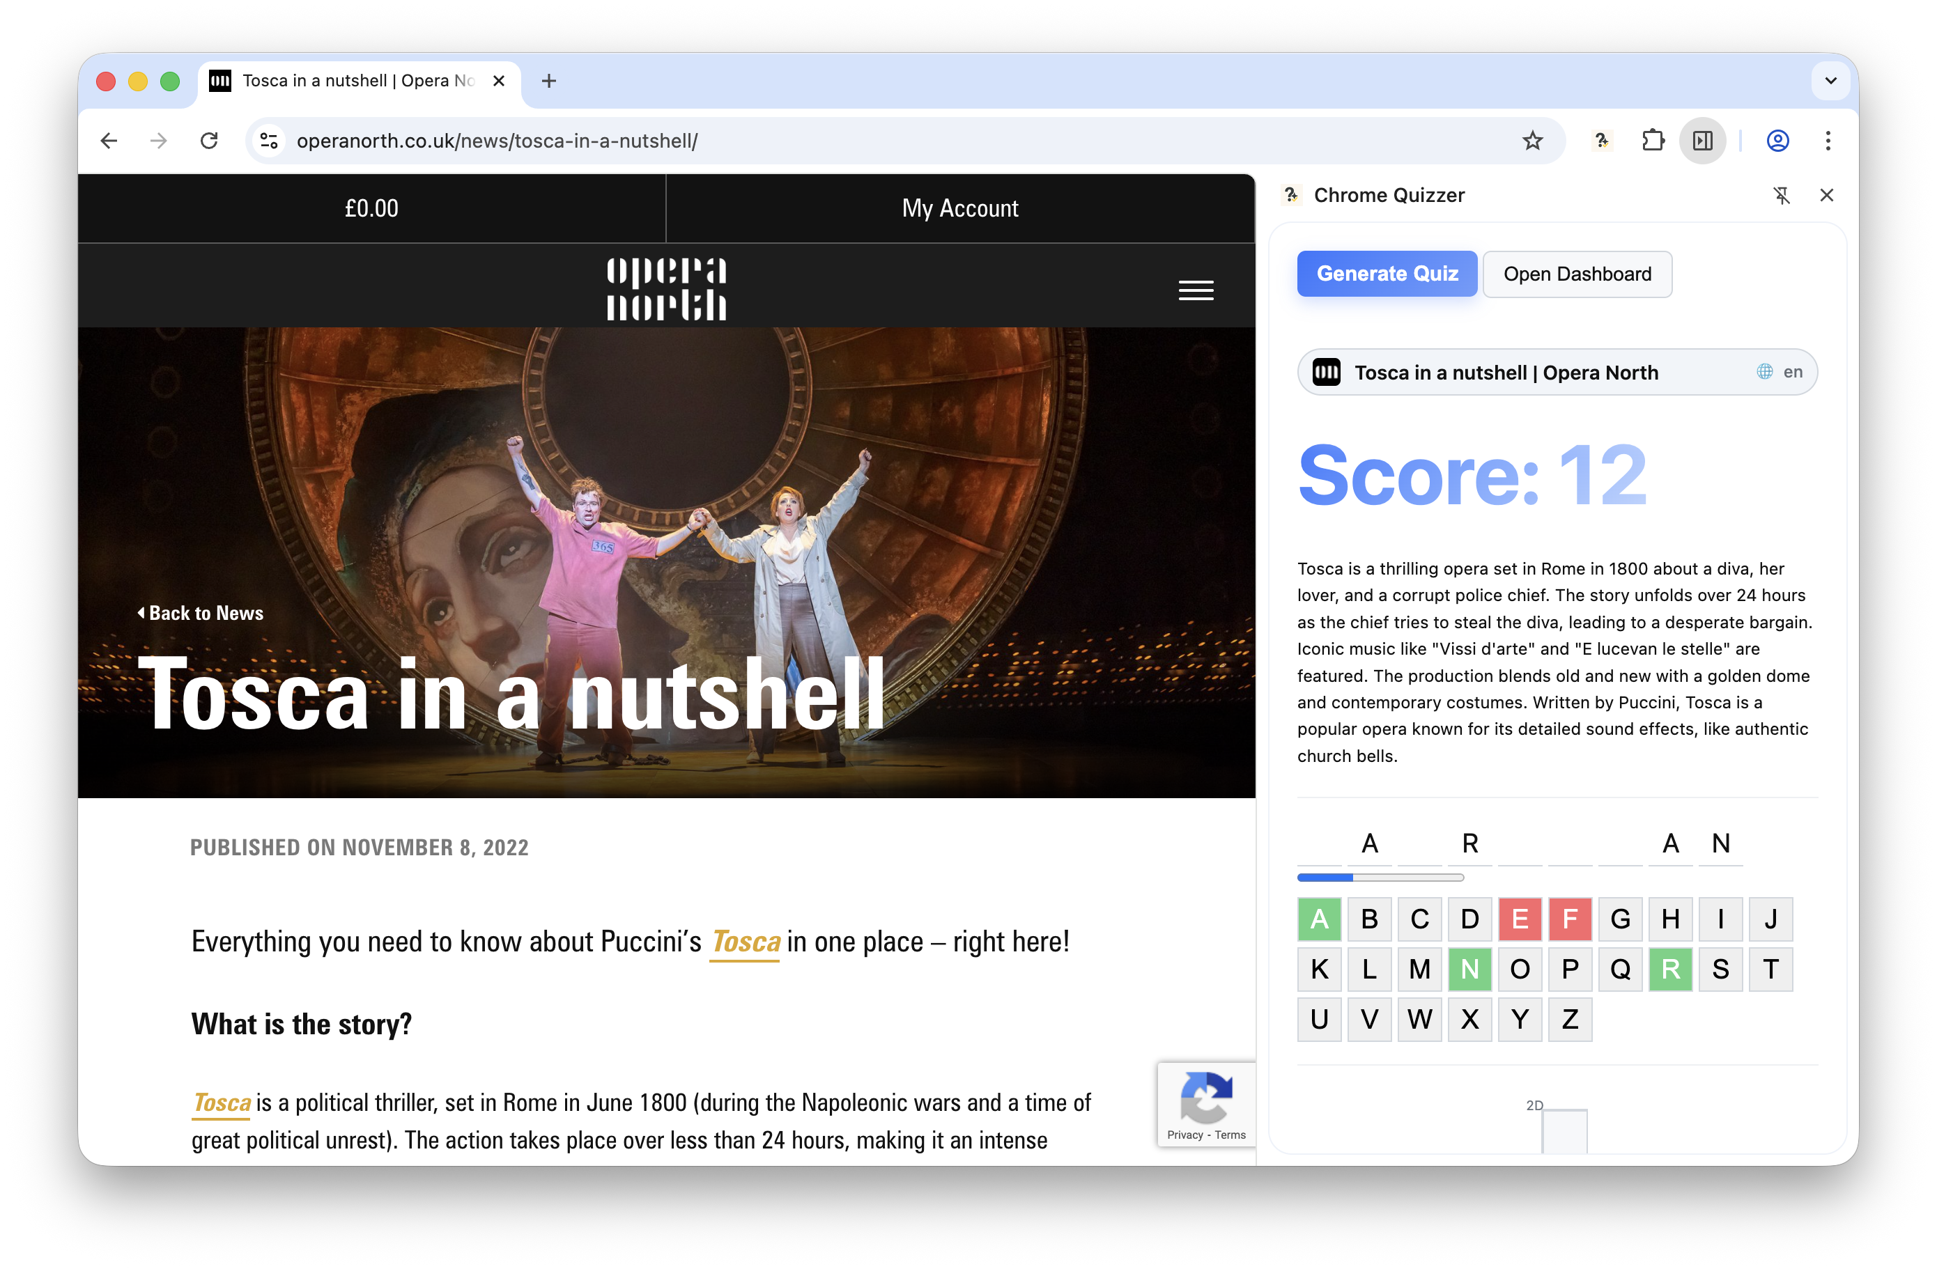
Task: Expand the tab search dropdown arrow
Action: (x=1830, y=81)
